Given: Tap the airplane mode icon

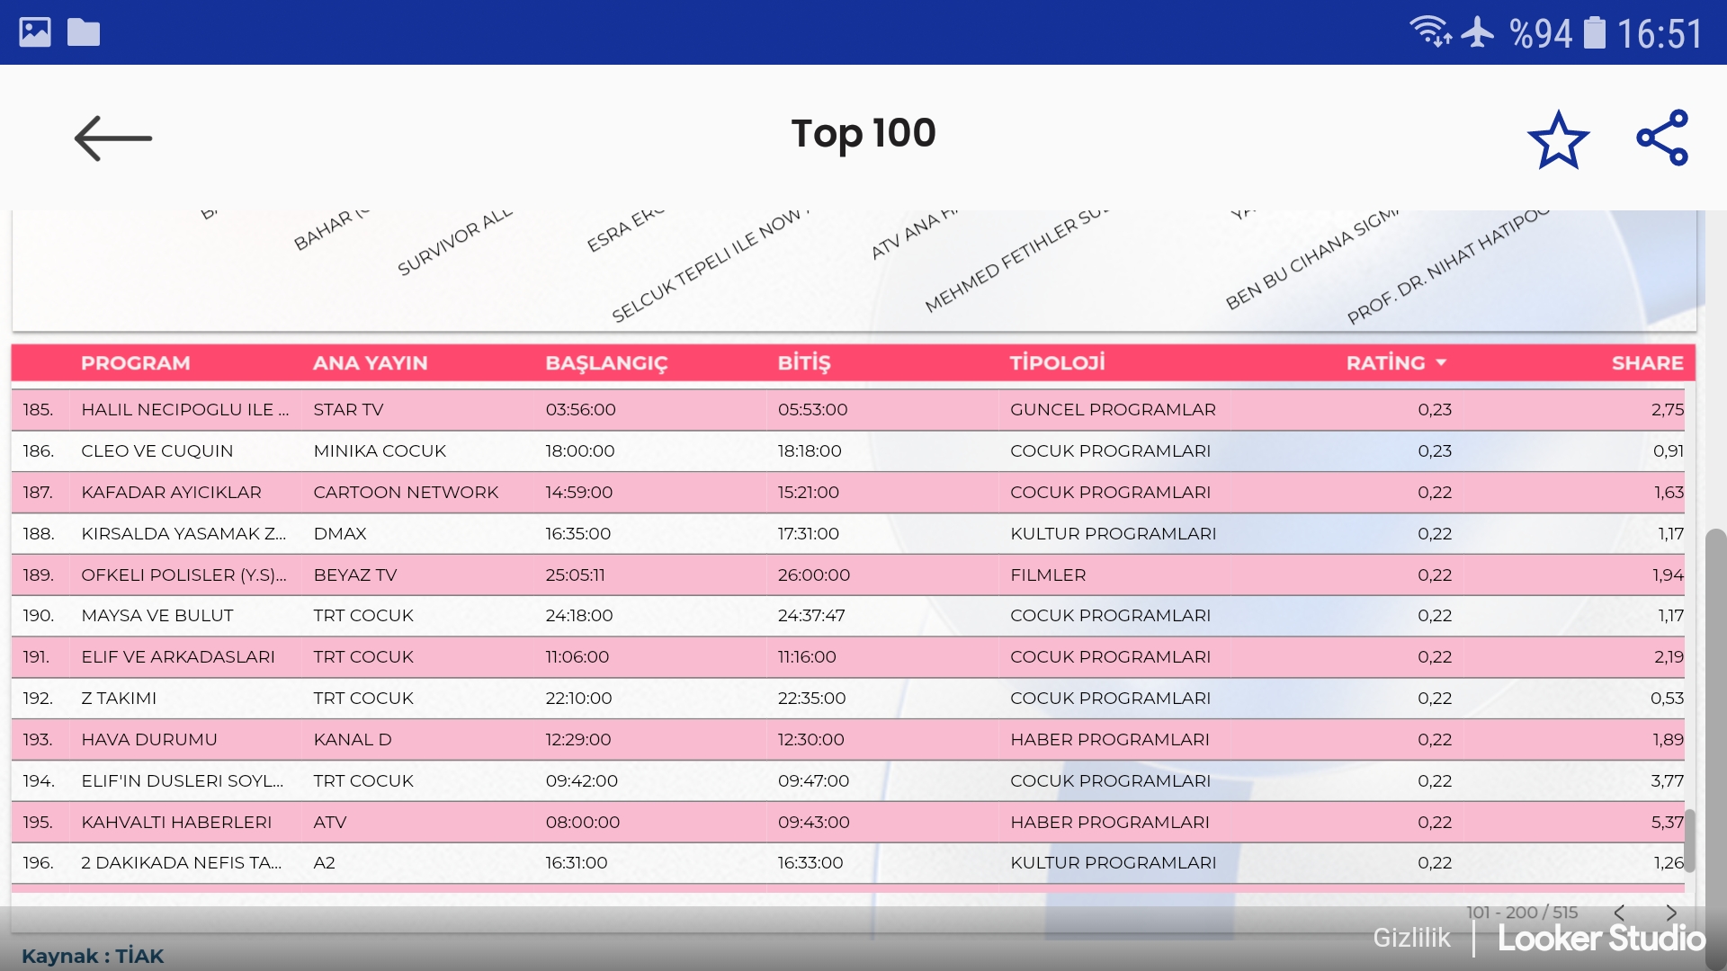Looking at the screenshot, I should pos(1477,32).
